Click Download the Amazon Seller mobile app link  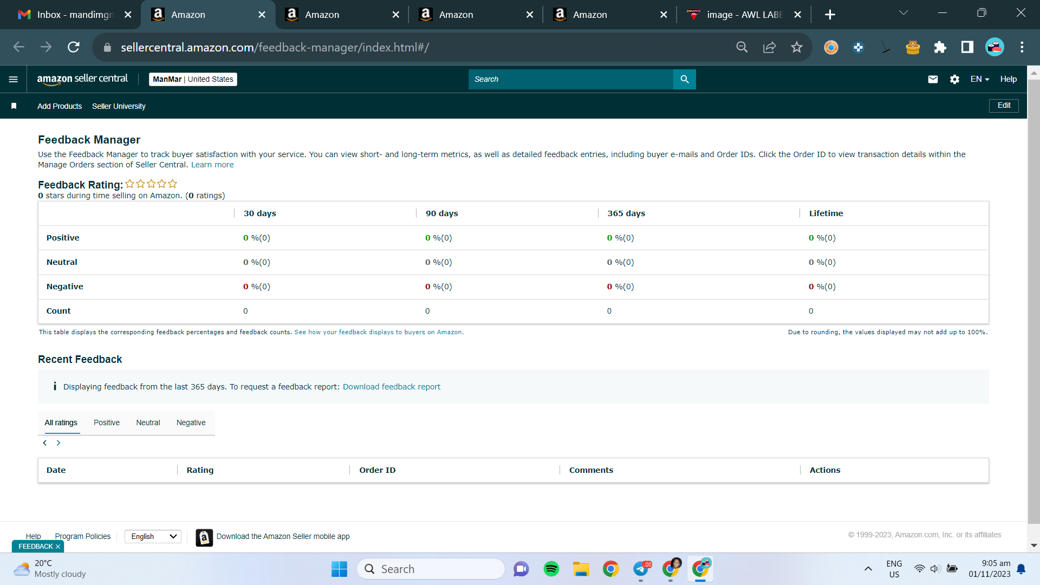point(283,536)
